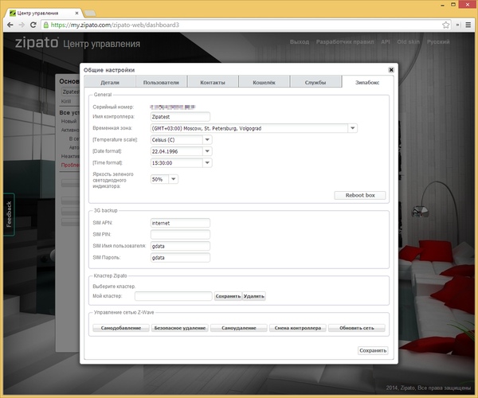Close the Общие настройки dialog
478x398 pixels.
point(390,70)
